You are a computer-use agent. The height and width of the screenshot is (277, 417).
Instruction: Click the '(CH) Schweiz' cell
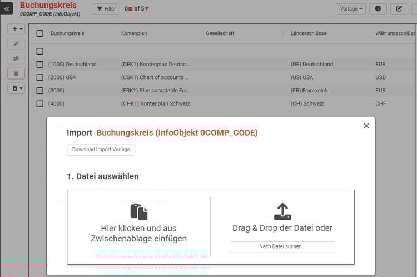click(307, 103)
